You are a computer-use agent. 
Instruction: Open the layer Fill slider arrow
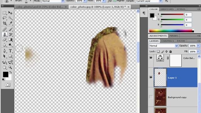coord(198,51)
